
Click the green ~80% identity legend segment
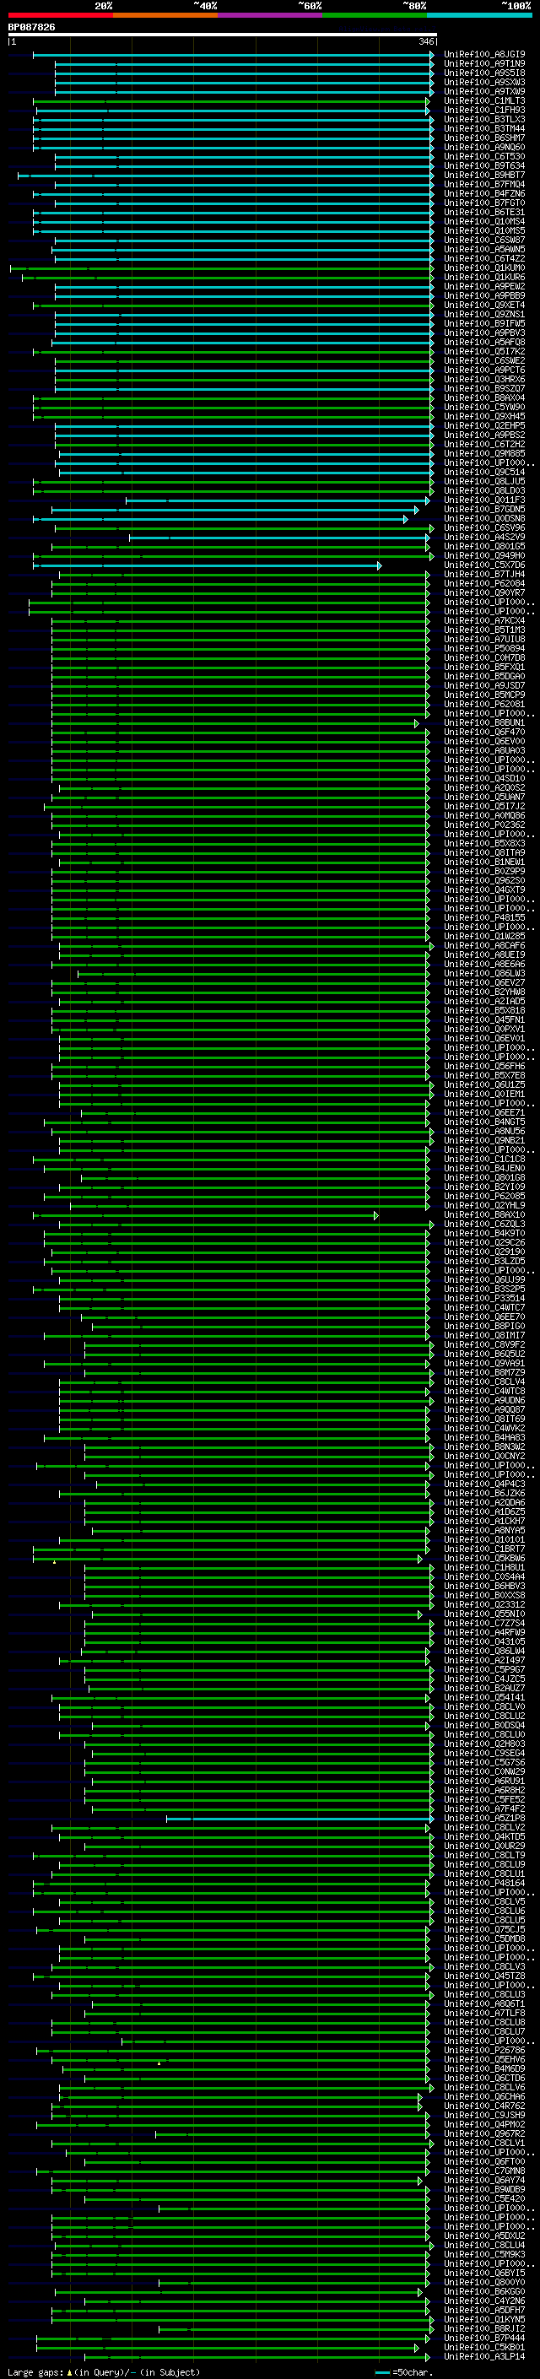click(374, 15)
